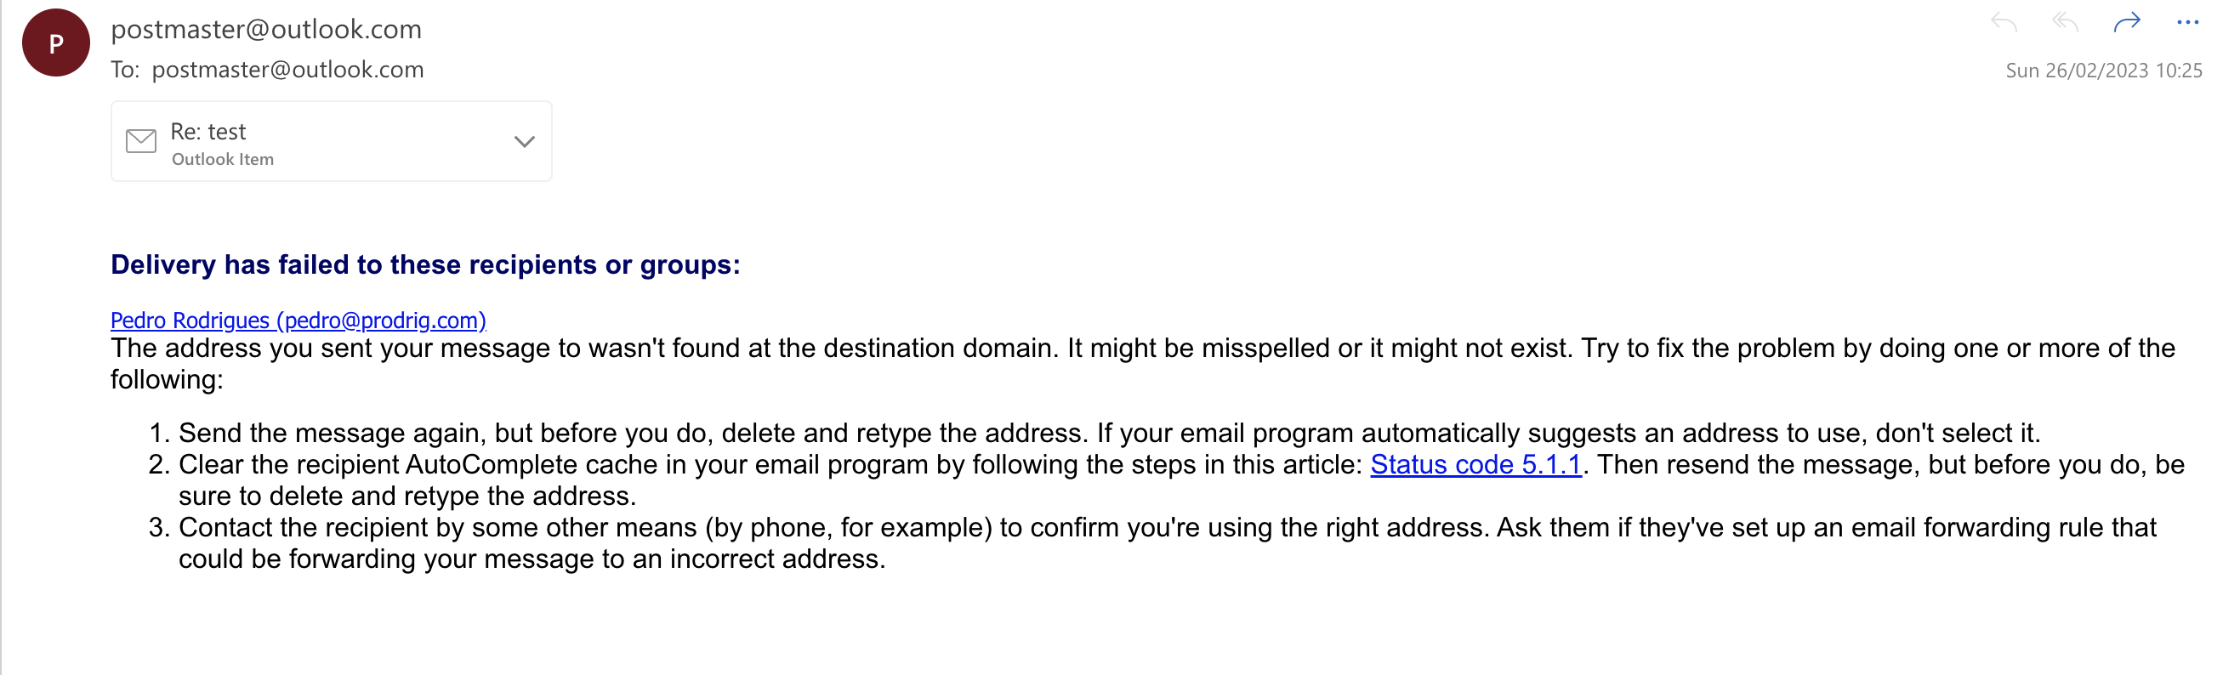2223x675 pixels.
Task: Follow the Status code 5.1.1 link
Action: point(1475,464)
